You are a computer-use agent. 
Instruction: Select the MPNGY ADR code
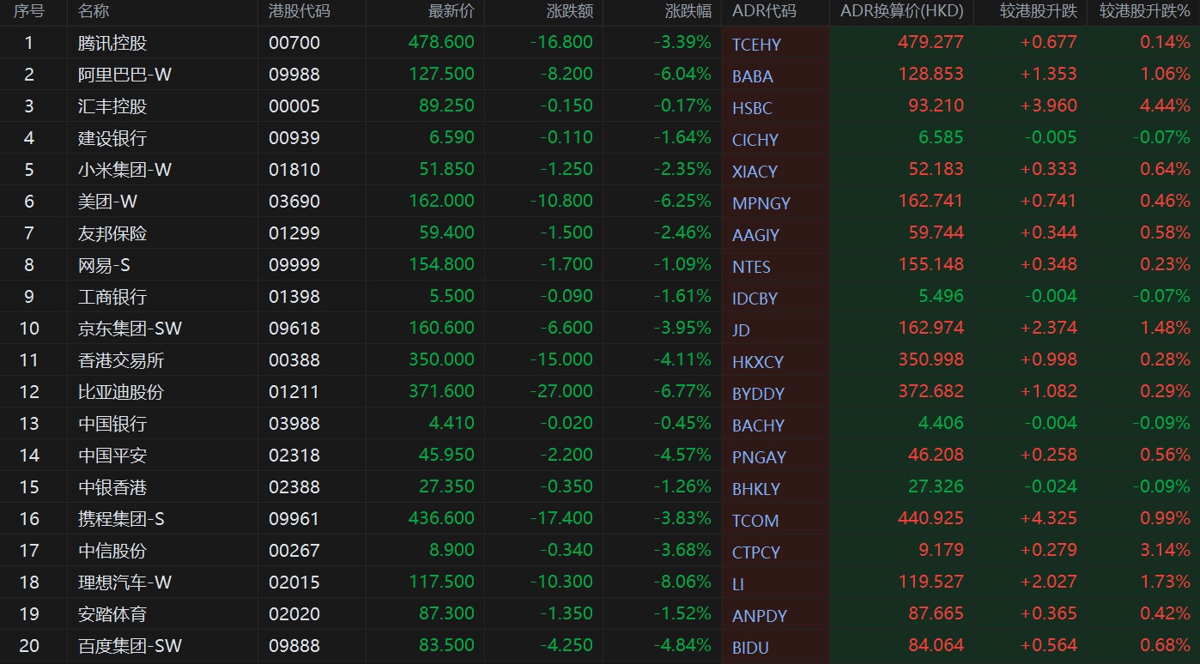click(x=761, y=203)
